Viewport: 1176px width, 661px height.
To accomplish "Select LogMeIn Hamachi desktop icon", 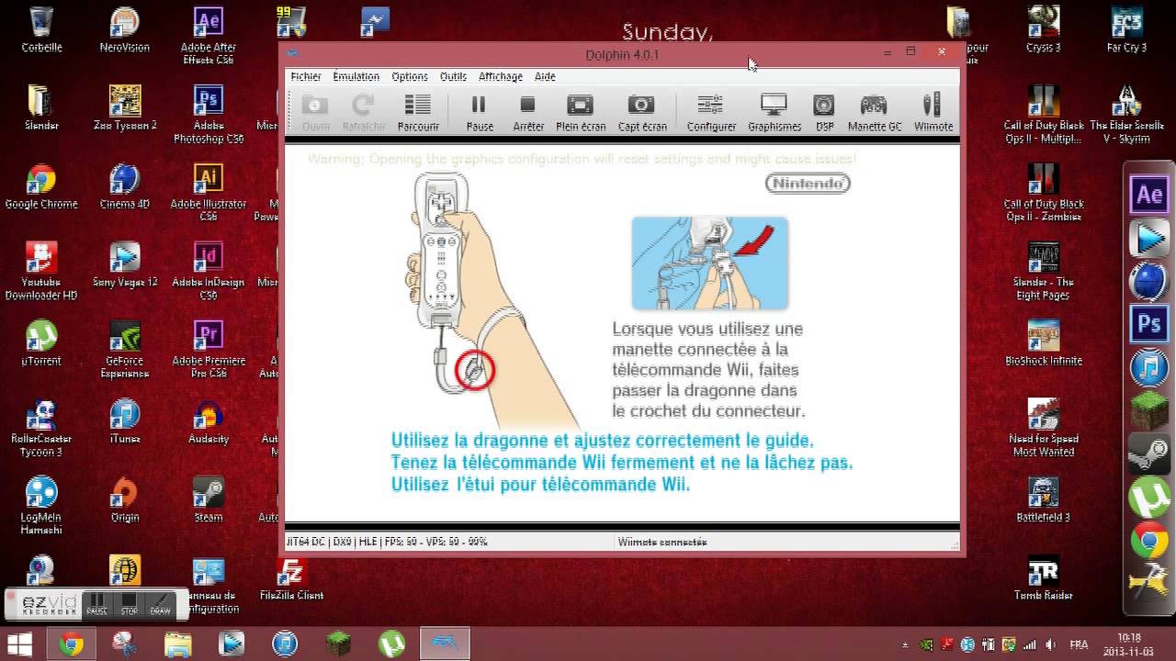I will (41, 506).
